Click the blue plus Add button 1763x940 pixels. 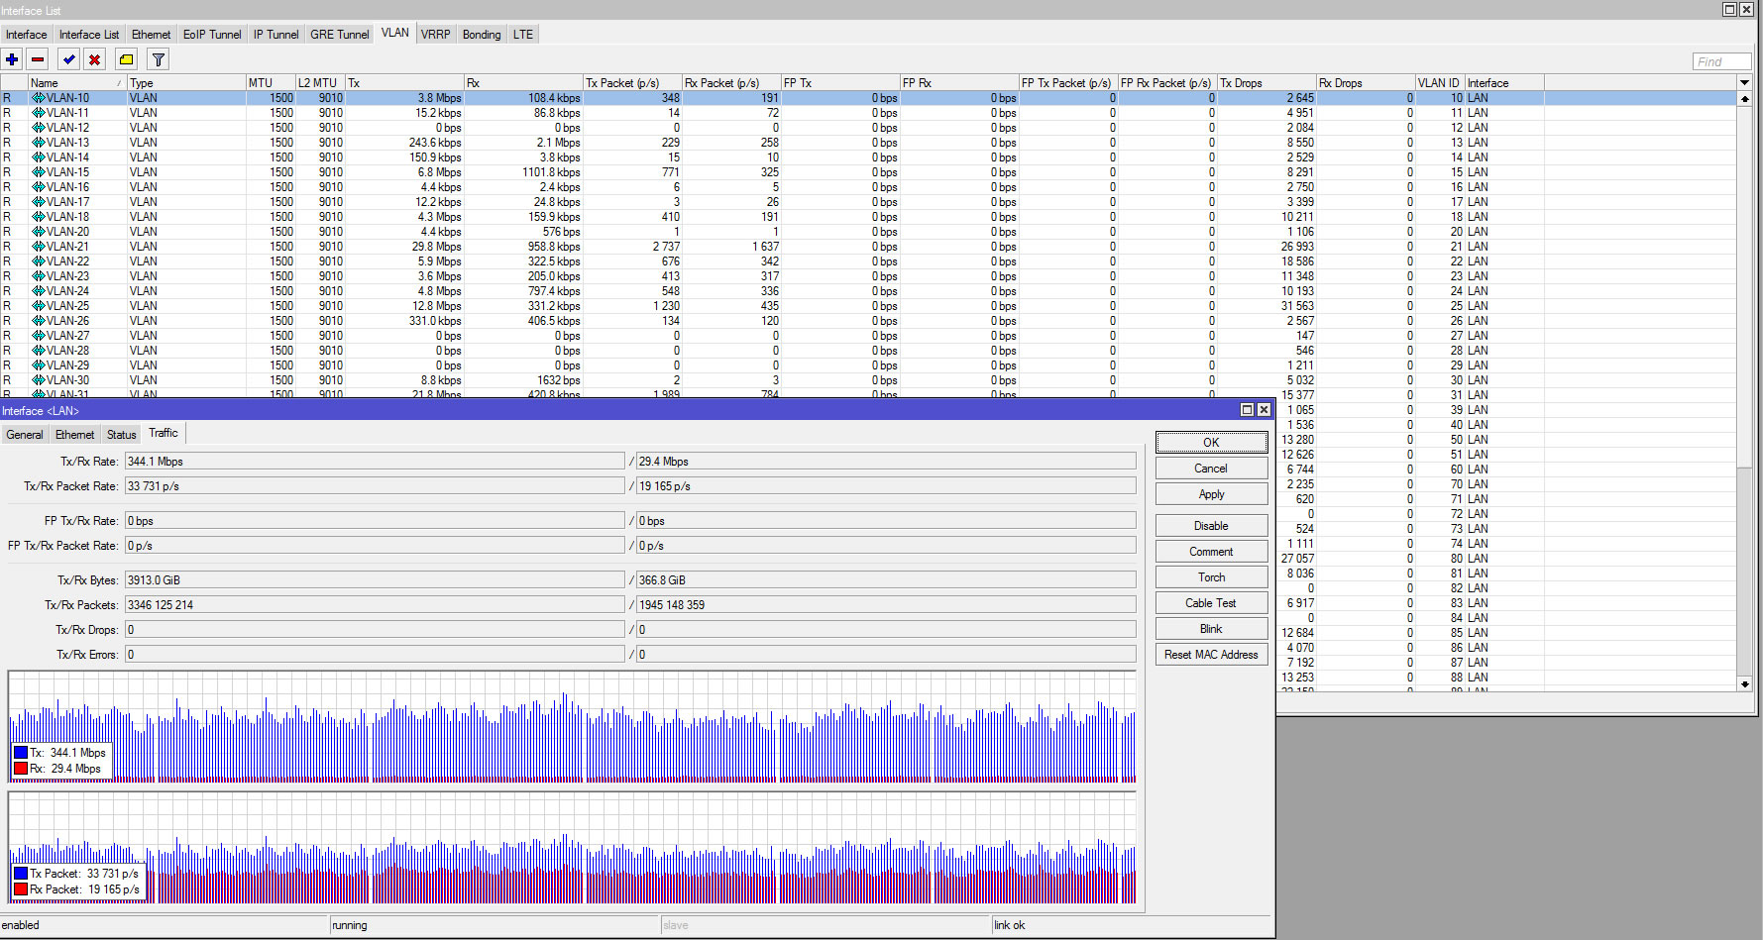[12, 59]
